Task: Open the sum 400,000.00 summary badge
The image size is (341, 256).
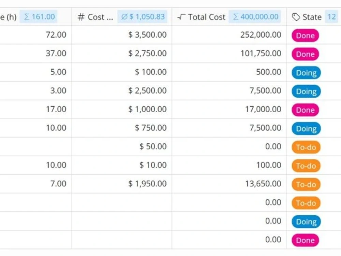Action: (x=255, y=16)
